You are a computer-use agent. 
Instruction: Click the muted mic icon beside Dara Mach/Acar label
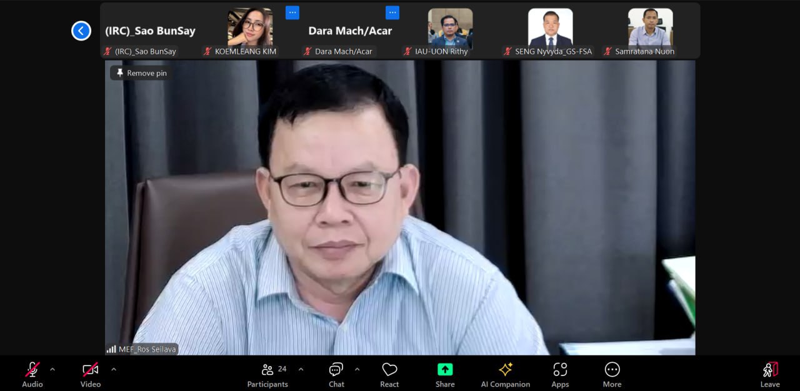(x=307, y=51)
